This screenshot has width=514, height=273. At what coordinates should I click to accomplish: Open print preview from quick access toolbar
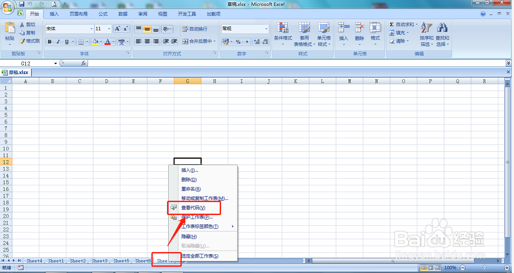(54, 4)
